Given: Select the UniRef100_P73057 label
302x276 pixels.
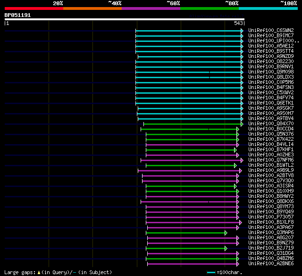Looking at the screenshot, I should pos(271,217).
